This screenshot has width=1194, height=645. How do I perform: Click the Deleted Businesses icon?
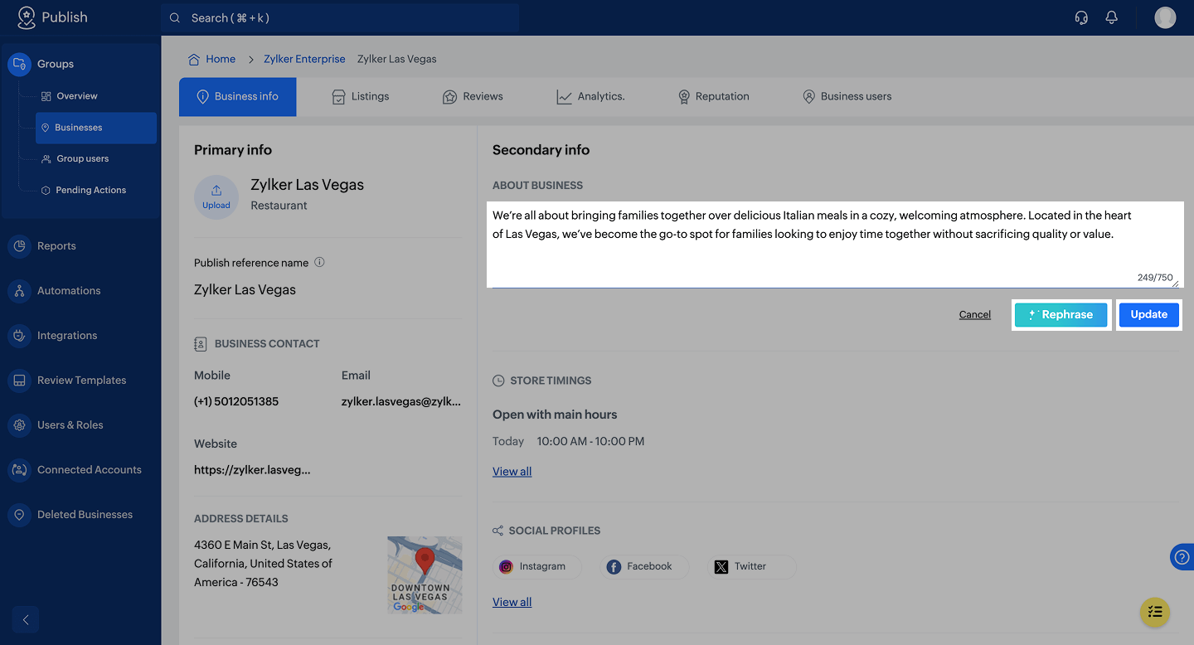(19, 515)
